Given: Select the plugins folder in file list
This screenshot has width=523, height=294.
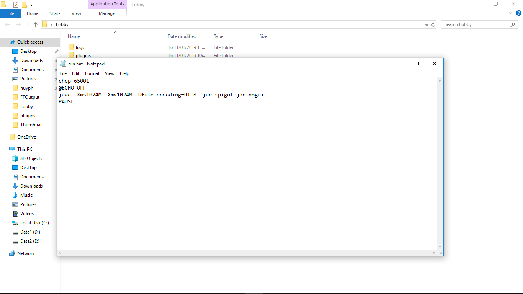Looking at the screenshot, I should click(x=83, y=56).
